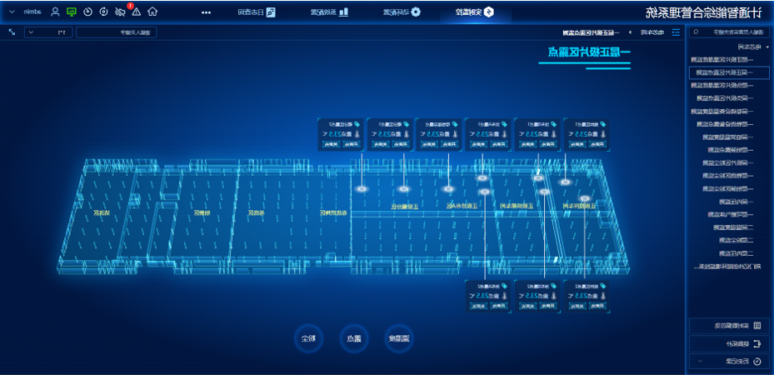Click the hamburger menu icon beside breadcrumb

click(676, 32)
